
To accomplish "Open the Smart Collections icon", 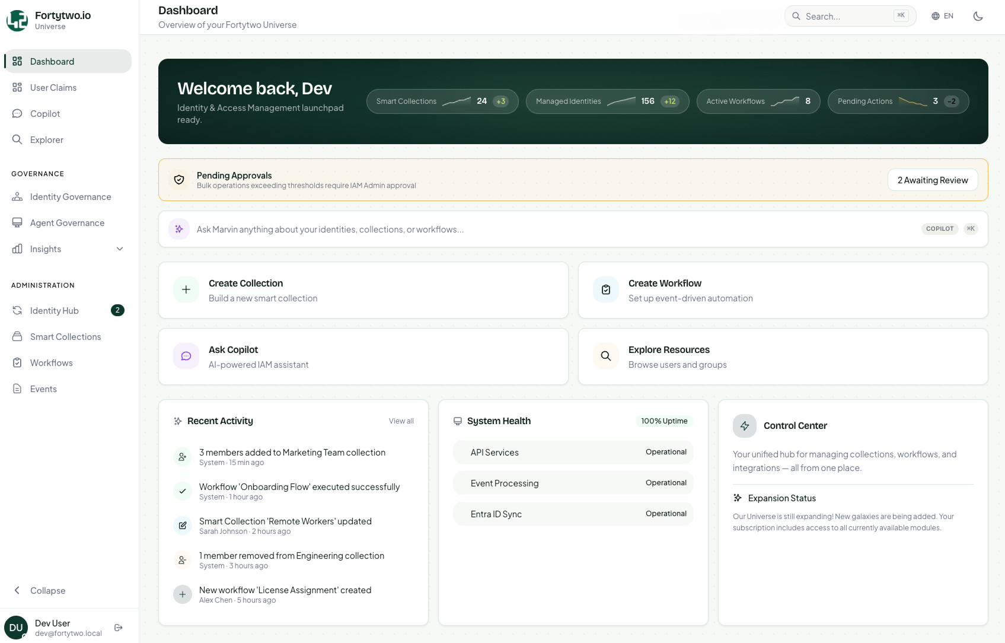I will pyautogui.click(x=17, y=336).
